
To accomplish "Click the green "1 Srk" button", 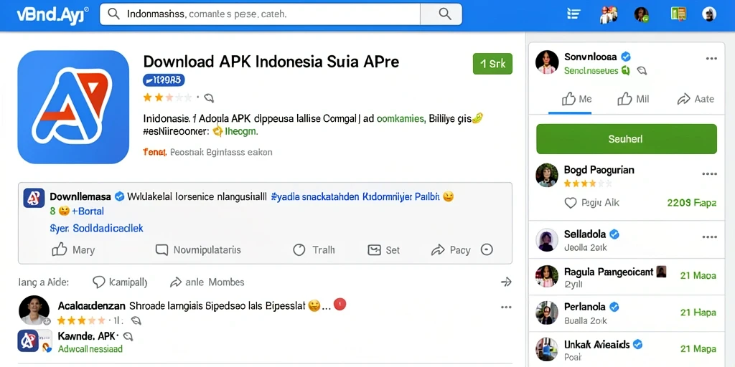I will (x=492, y=64).
